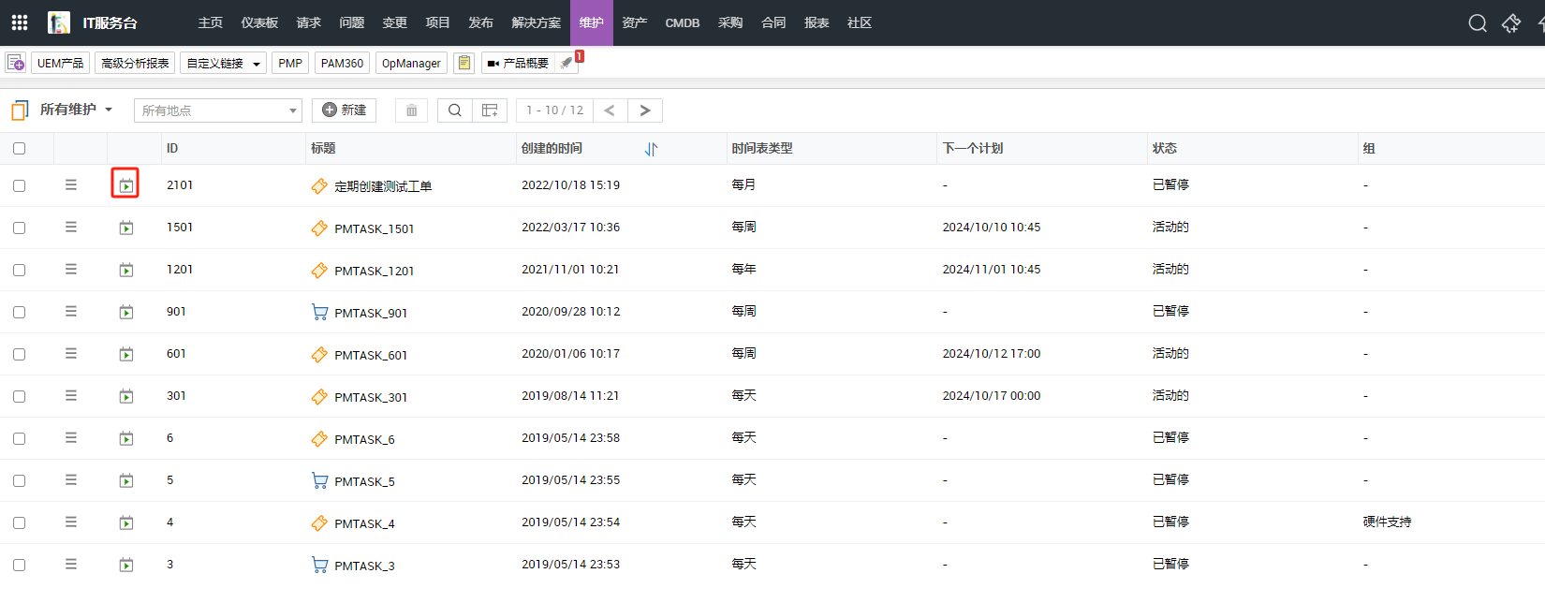
Task: Click the notes clipboard icon in toolbar
Action: [x=463, y=63]
